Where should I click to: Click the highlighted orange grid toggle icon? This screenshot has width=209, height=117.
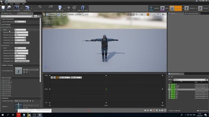57,77
